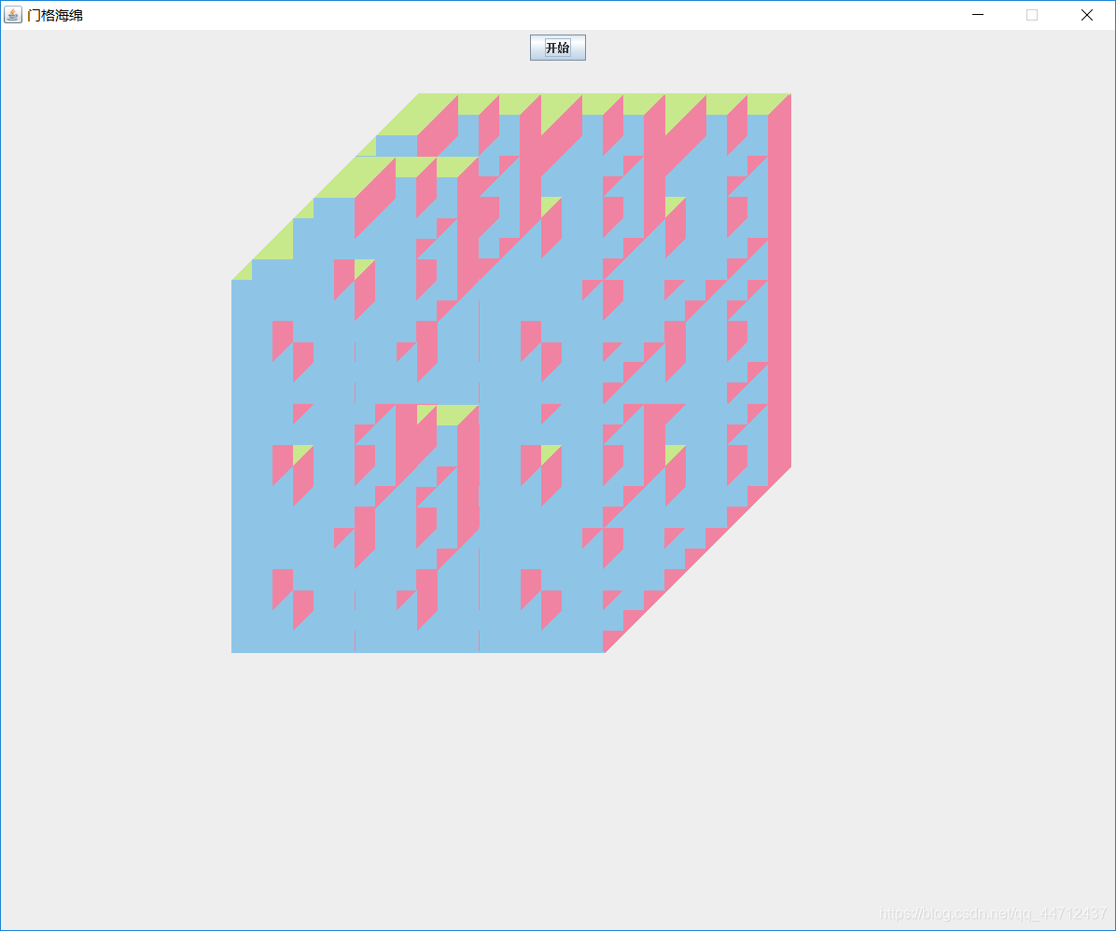Click the Java icon in the title bar

tap(12, 15)
